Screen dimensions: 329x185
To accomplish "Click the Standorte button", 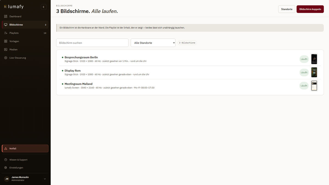I will click(x=287, y=9).
